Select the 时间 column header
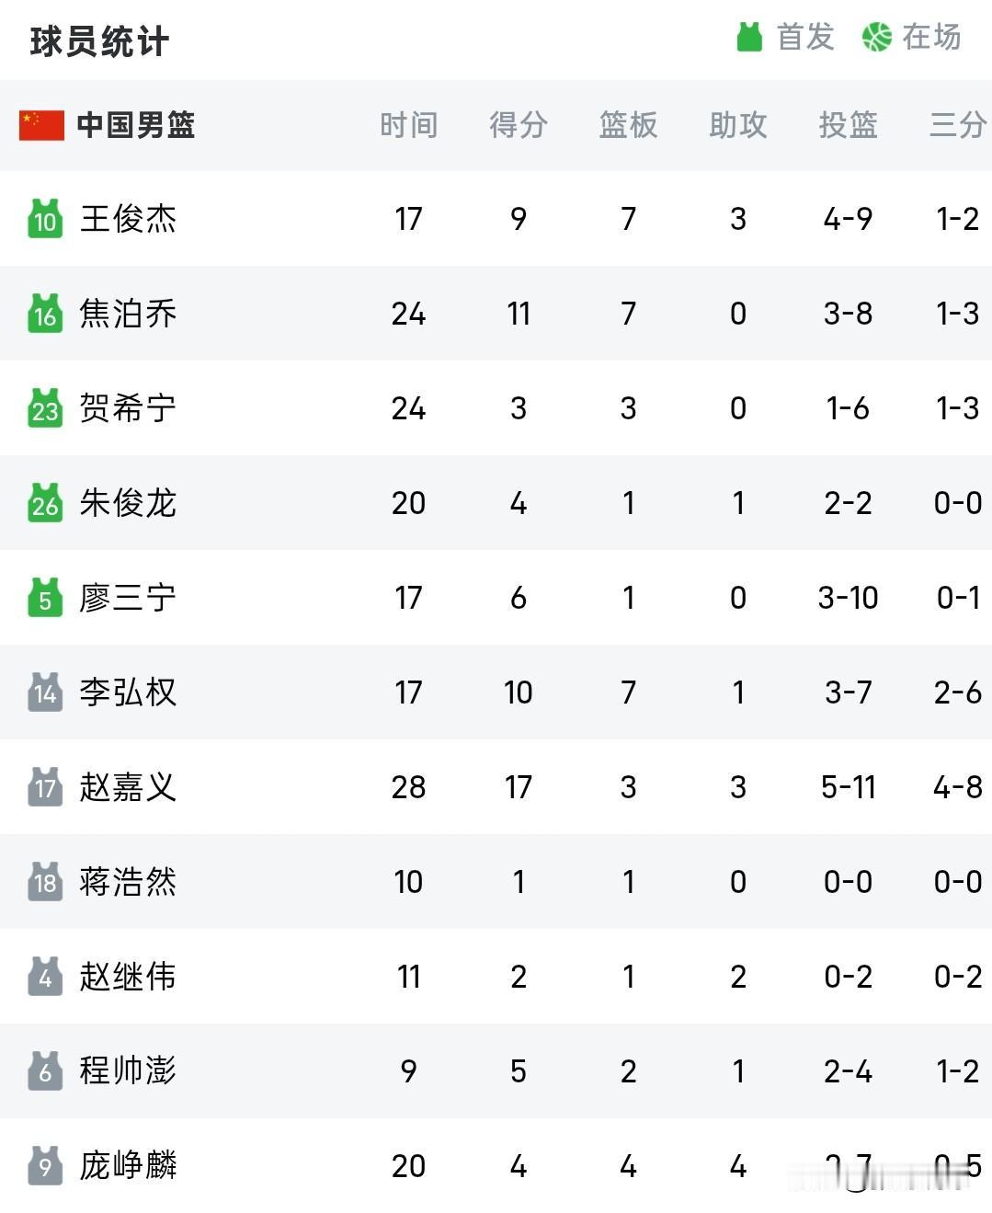The width and height of the screenshot is (992, 1213). click(x=408, y=125)
